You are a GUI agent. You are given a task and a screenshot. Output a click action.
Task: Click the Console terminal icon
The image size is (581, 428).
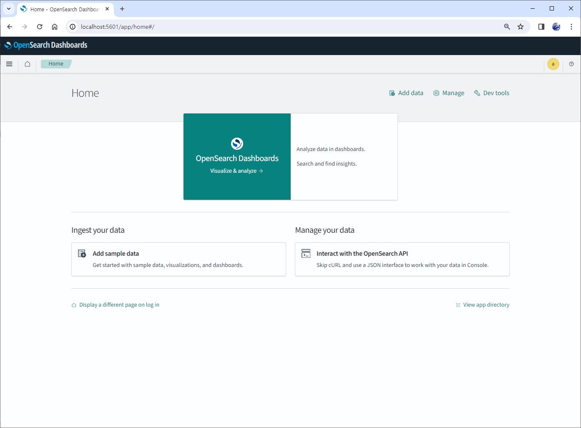[306, 253]
